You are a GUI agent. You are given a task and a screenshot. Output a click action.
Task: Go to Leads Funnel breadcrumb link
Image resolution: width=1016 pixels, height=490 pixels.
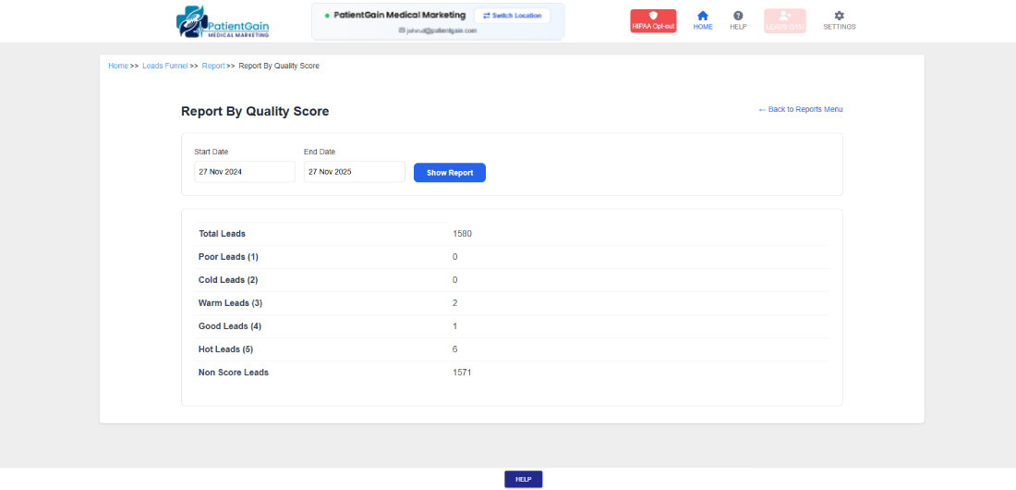(165, 66)
